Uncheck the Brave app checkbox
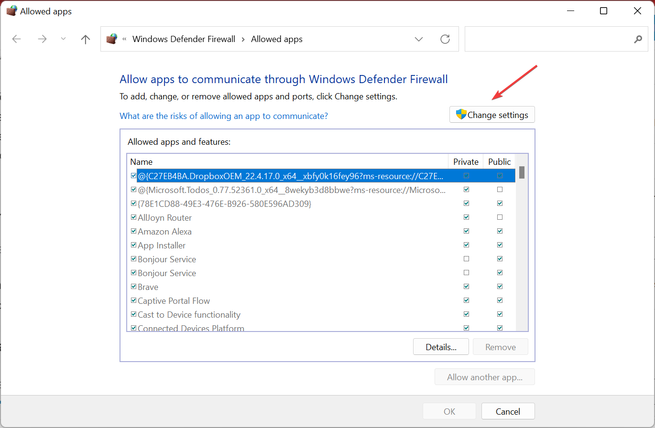 pyautogui.click(x=133, y=287)
